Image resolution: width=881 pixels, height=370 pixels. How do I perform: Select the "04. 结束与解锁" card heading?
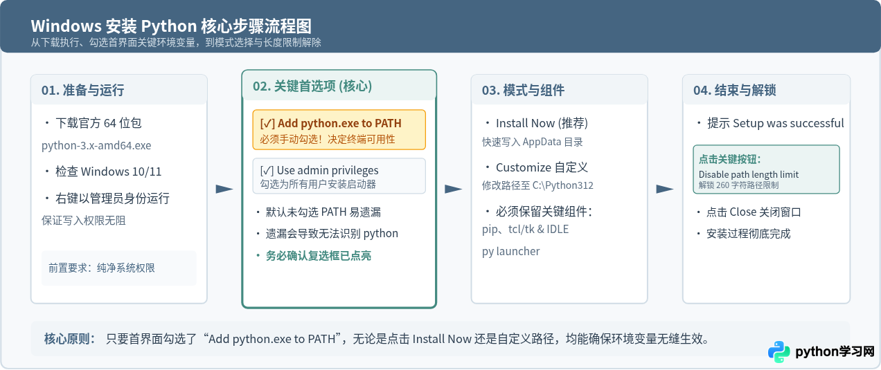[734, 91]
